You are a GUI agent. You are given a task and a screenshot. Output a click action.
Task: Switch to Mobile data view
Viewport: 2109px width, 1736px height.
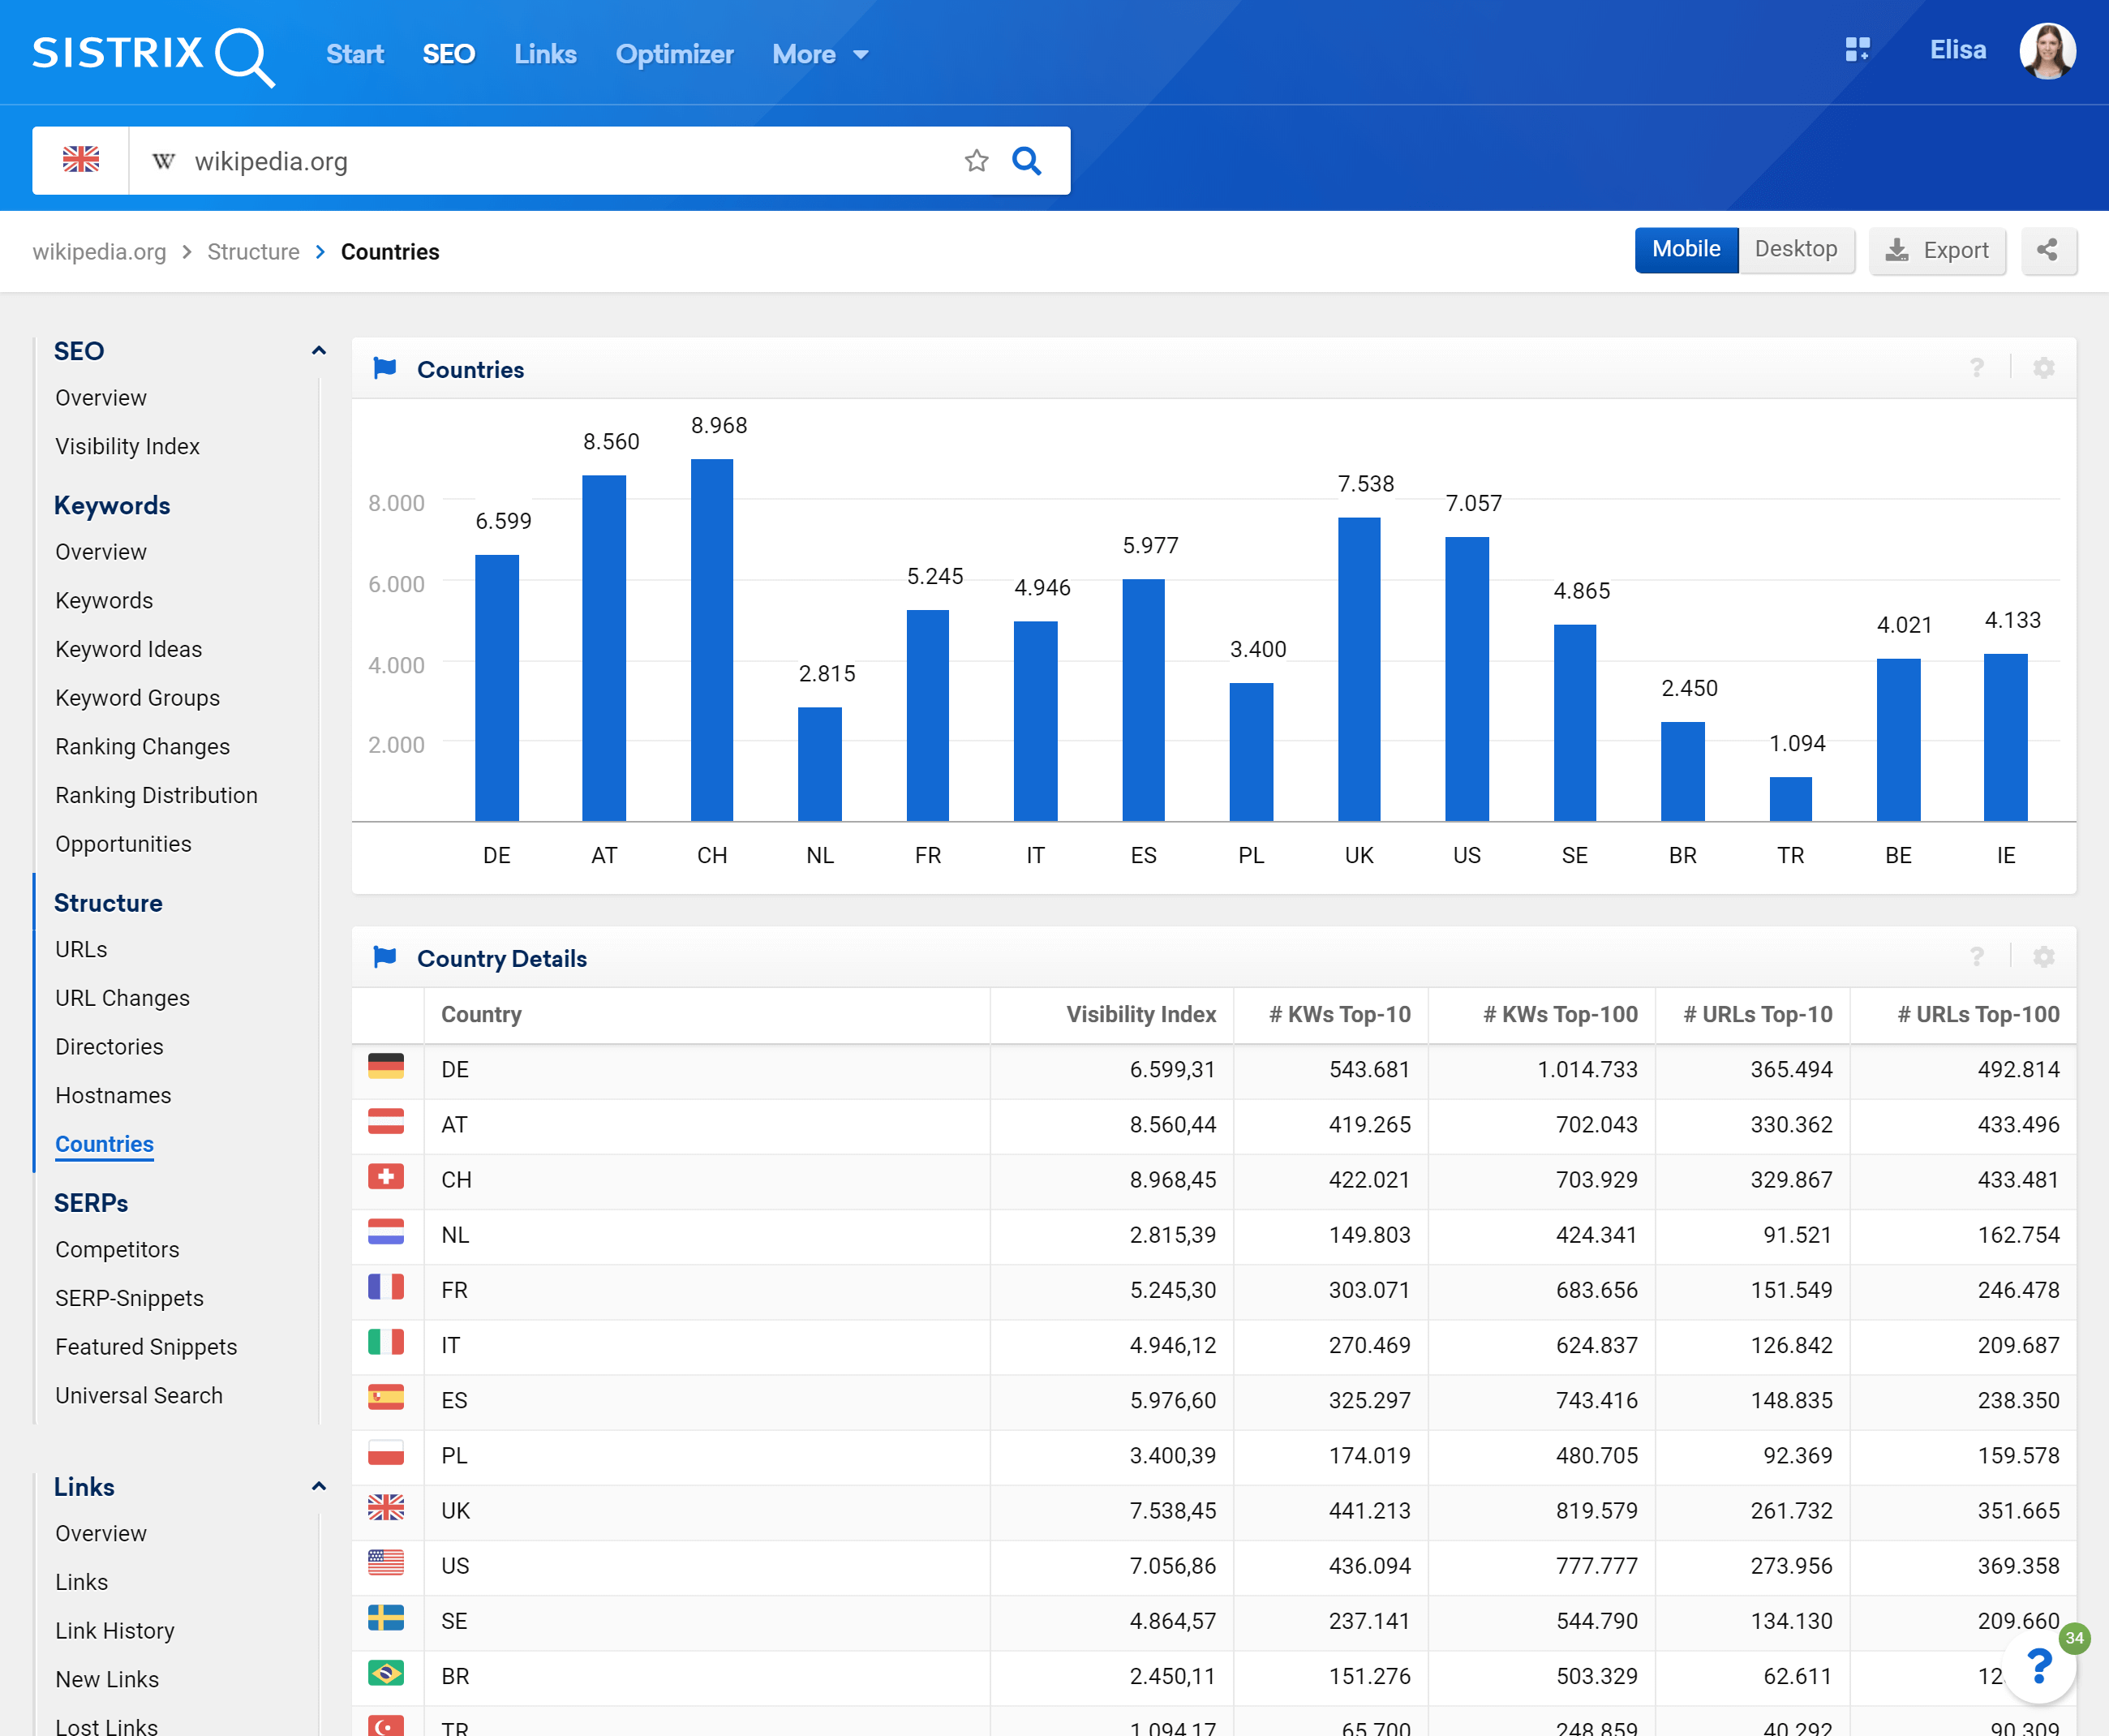1686,250
